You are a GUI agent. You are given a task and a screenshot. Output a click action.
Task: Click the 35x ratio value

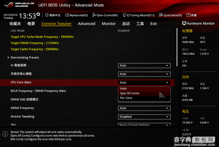pyautogui.click(x=184, y=66)
